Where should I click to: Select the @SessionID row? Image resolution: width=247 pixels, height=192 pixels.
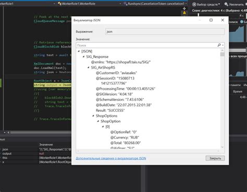coord(115,81)
